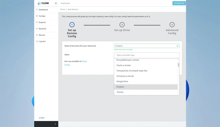Toggle the hamburger sidebar menu
Viewport: 220px width, 127px height.
click(56, 3)
